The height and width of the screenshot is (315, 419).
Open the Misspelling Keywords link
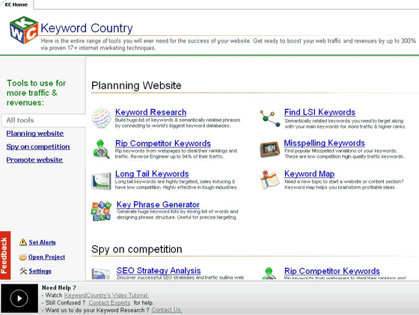(x=325, y=143)
